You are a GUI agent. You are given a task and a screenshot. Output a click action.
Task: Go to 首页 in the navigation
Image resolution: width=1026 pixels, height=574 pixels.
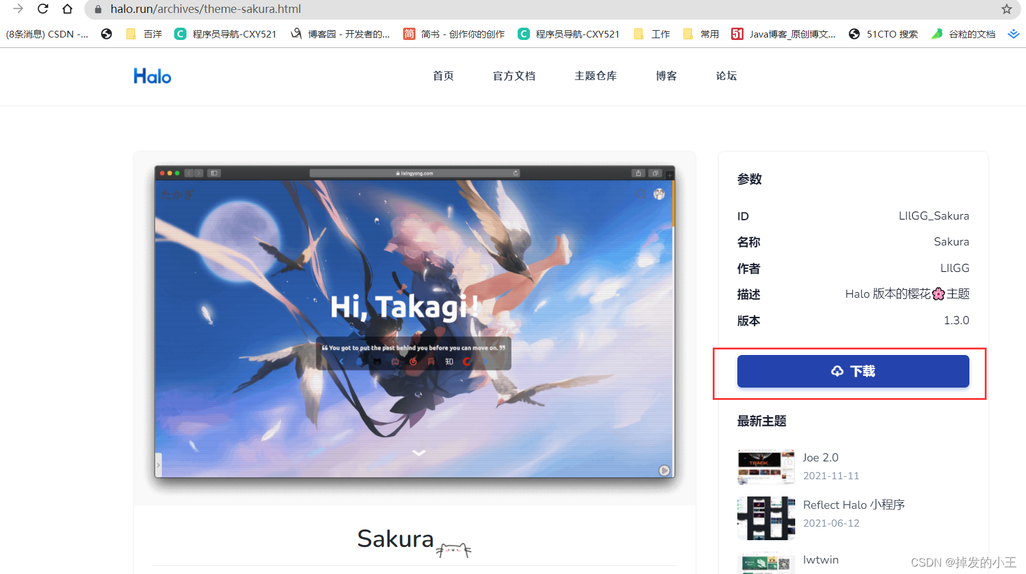443,76
